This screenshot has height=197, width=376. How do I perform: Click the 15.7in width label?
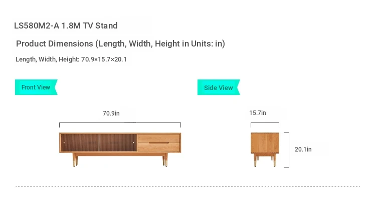pos(258,113)
